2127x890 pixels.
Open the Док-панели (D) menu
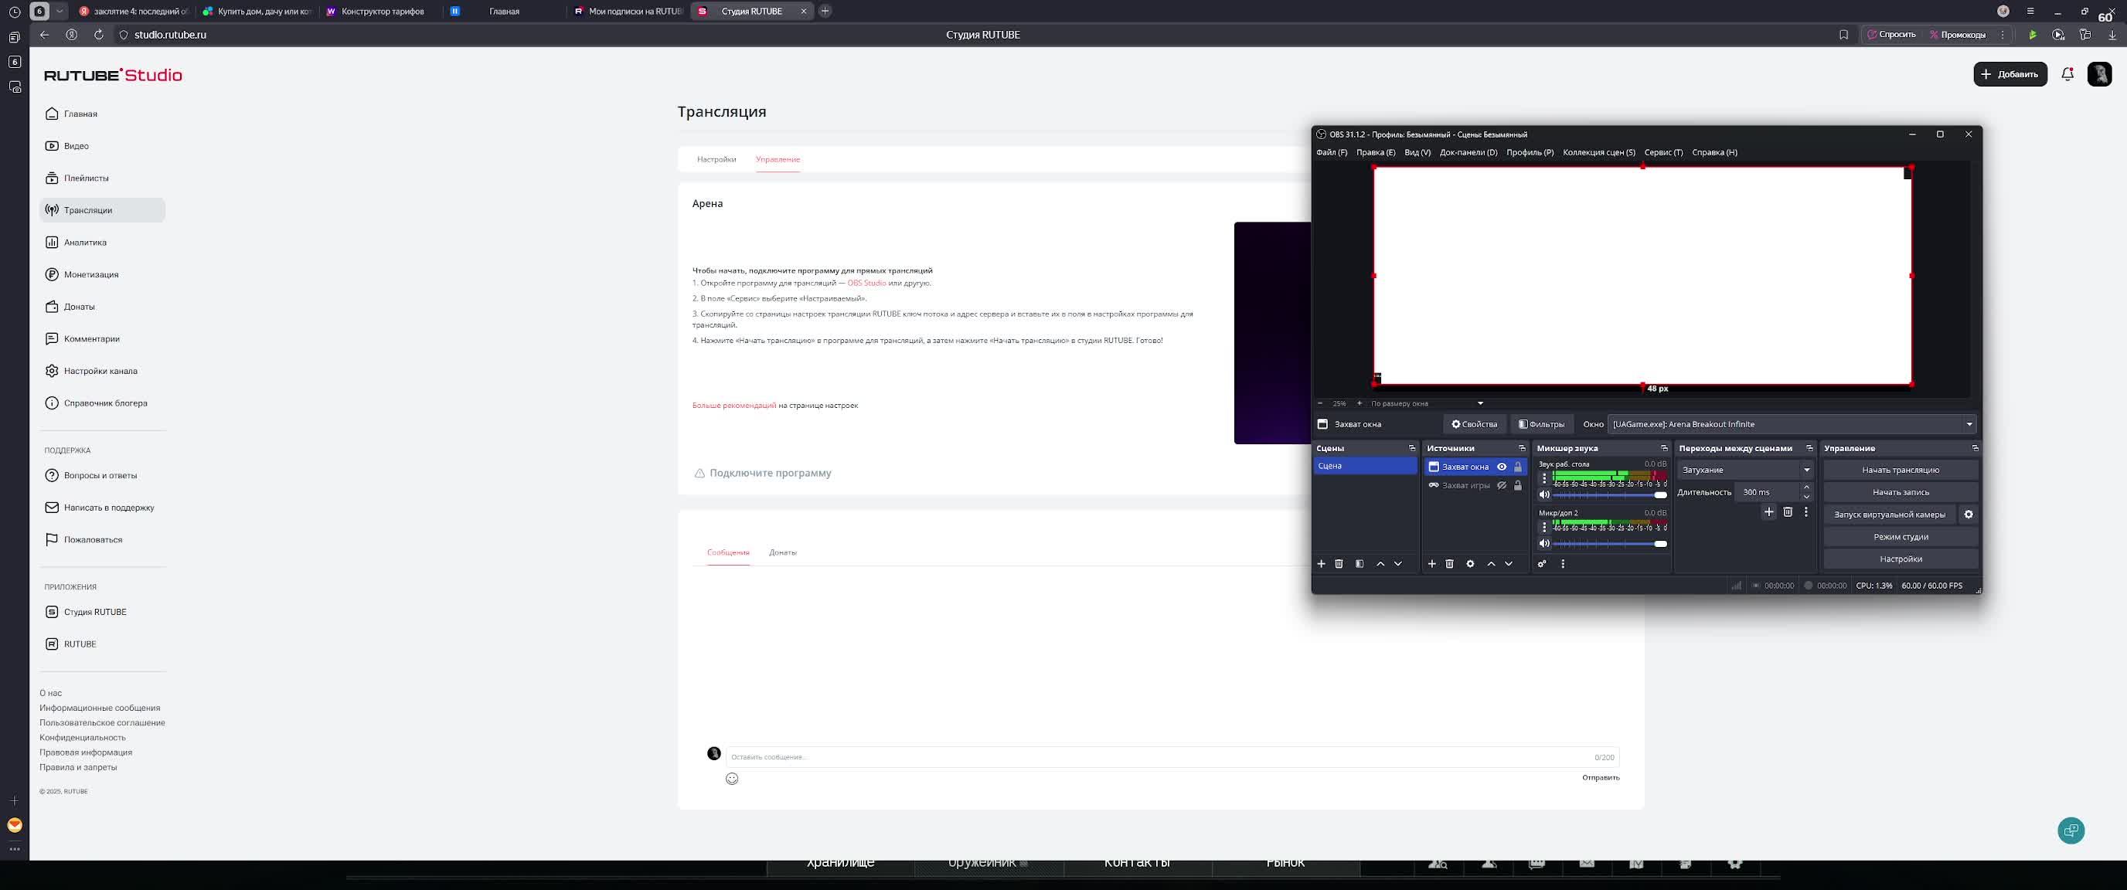coord(1468,153)
